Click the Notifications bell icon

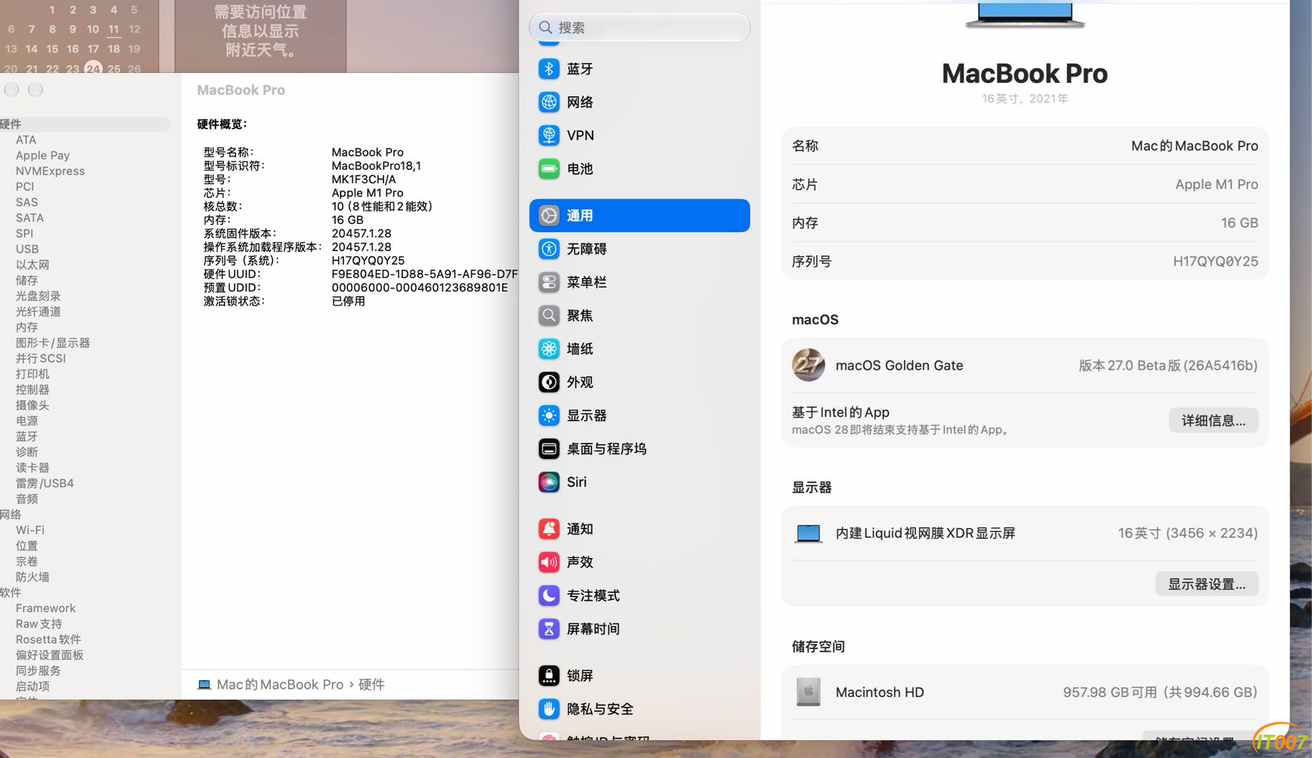549,529
